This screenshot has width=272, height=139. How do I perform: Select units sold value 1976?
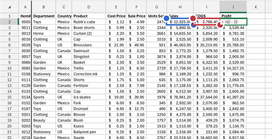[157, 97]
